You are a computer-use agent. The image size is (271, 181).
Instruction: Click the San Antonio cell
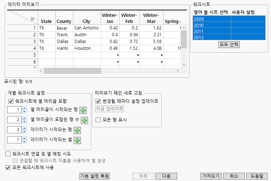click(x=86, y=28)
